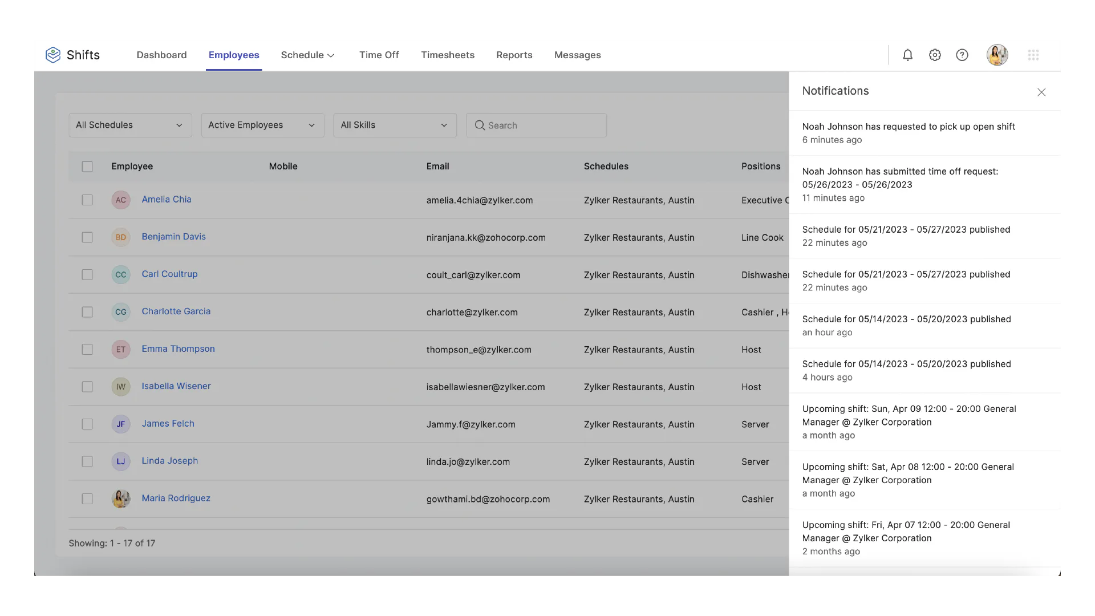
Task: Close the Notifications panel
Action: point(1041,92)
